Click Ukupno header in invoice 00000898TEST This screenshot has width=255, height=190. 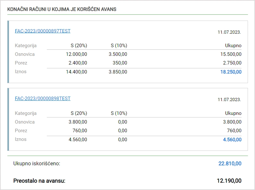pos(233,113)
